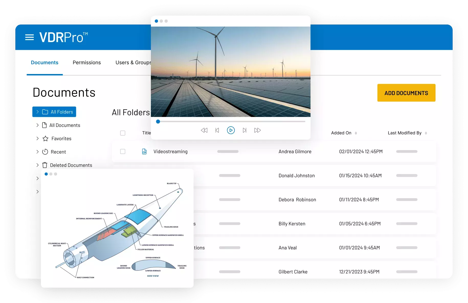468x303 pixels.
Task: Click the video progress slider handle
Action: click(158, 122)
